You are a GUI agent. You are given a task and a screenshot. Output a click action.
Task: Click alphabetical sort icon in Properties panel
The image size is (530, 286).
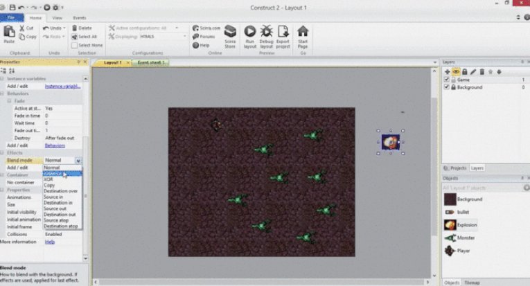(x=12, y=71)
